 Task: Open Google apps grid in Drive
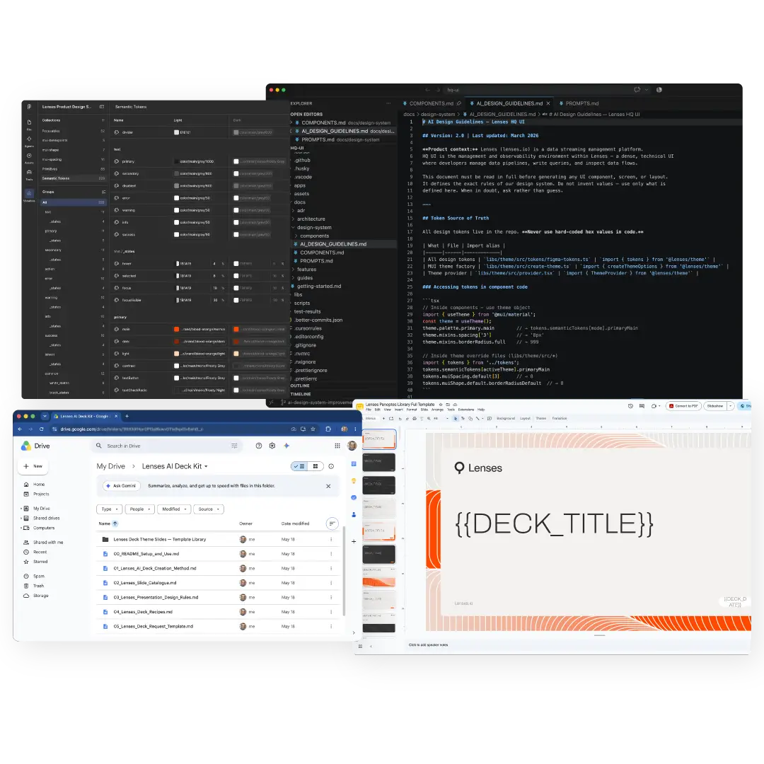(x=337, y=446)
